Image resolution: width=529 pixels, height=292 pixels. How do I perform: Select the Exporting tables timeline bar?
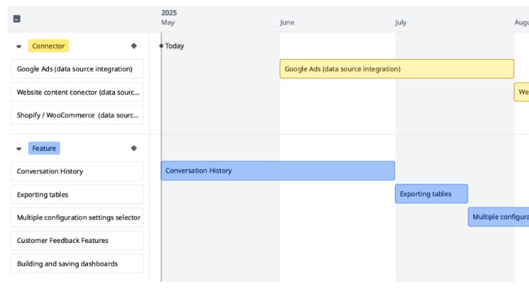[431, 194]
